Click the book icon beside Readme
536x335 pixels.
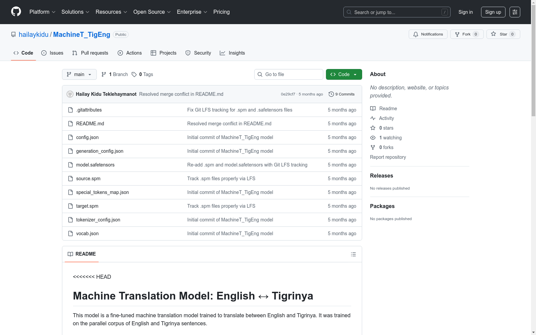[x=373, y=109]
